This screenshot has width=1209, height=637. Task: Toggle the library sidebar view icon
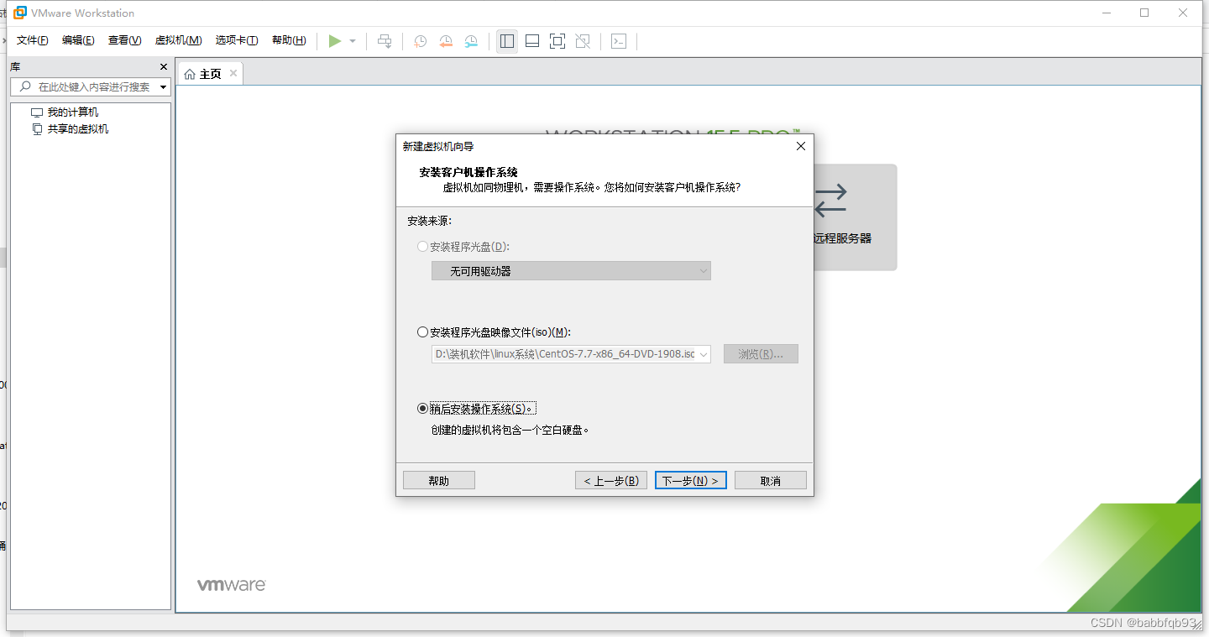click(507, 41)
